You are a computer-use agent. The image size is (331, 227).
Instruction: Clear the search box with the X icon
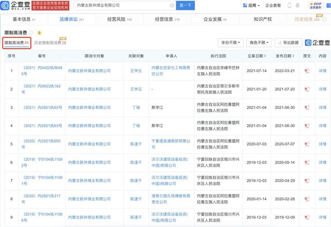pos(172,6)
